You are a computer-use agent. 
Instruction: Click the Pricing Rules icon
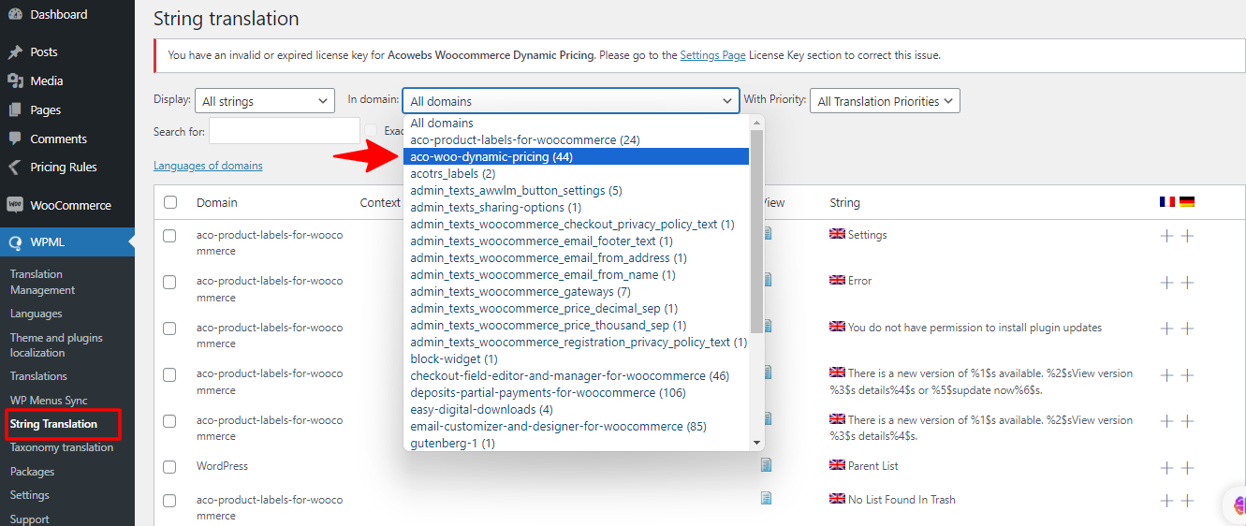pos(15,168)
